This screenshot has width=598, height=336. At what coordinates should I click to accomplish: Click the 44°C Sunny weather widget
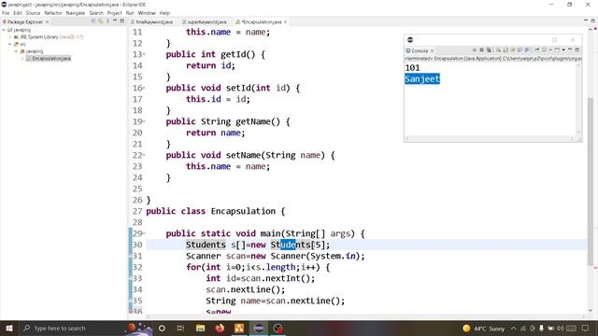(484, 328)
